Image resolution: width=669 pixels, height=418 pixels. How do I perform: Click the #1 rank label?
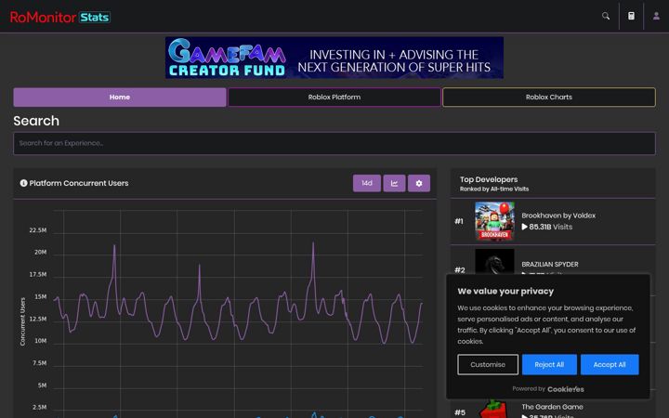(459, 221)
